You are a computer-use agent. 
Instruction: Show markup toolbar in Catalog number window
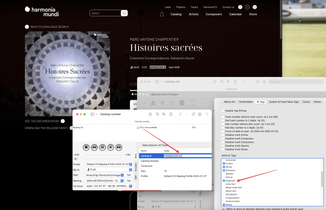click(x=200, y=114)
